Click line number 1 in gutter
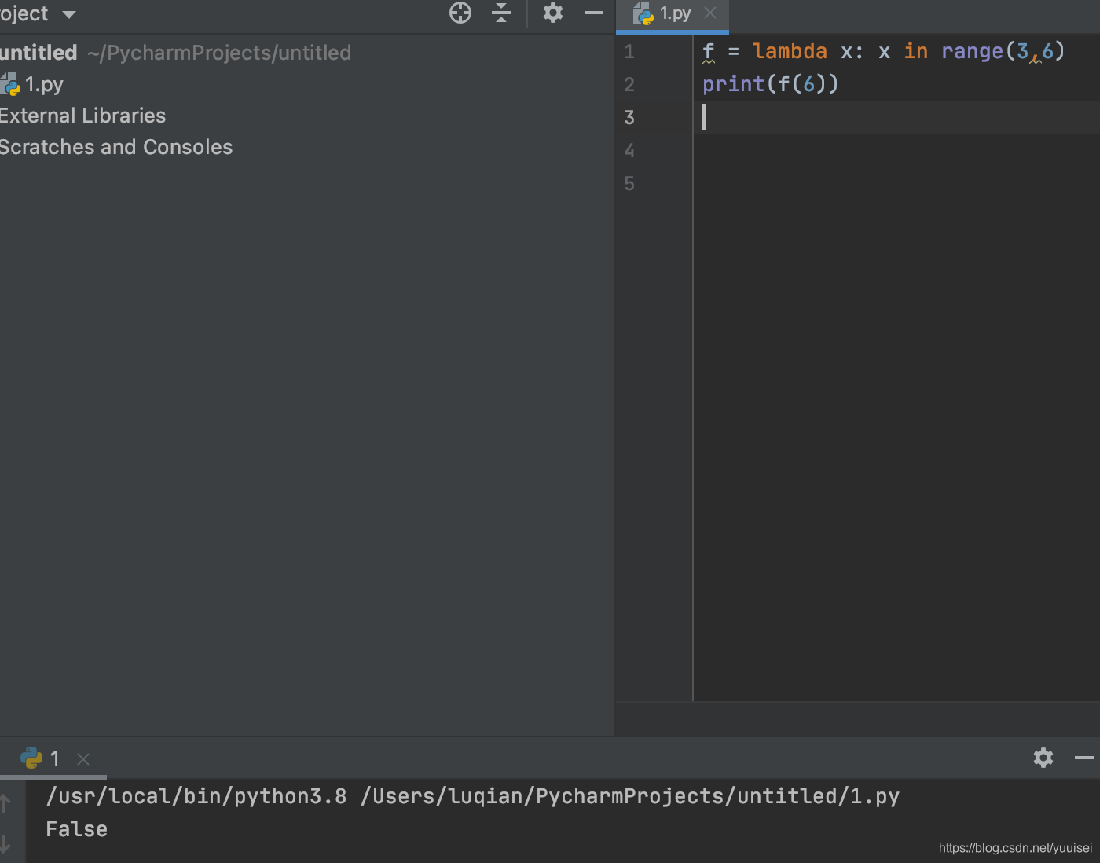 point(629,52)
